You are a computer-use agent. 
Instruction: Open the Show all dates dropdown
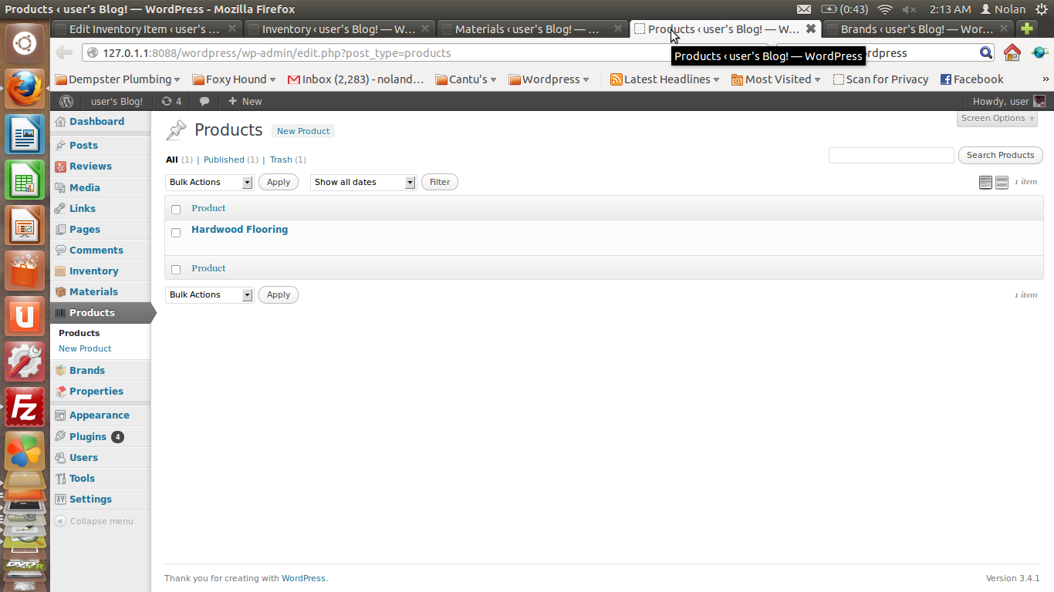(363, 182)
